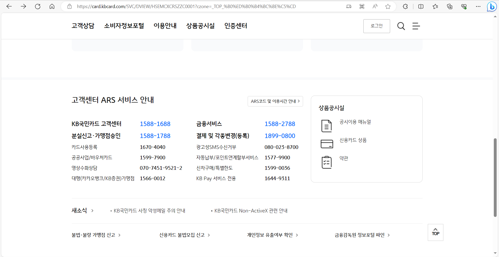The height and width of the screenshot is (257, 499).
Task: Open the Bing Copilot sidebar
Action: (x=492, y=7)
